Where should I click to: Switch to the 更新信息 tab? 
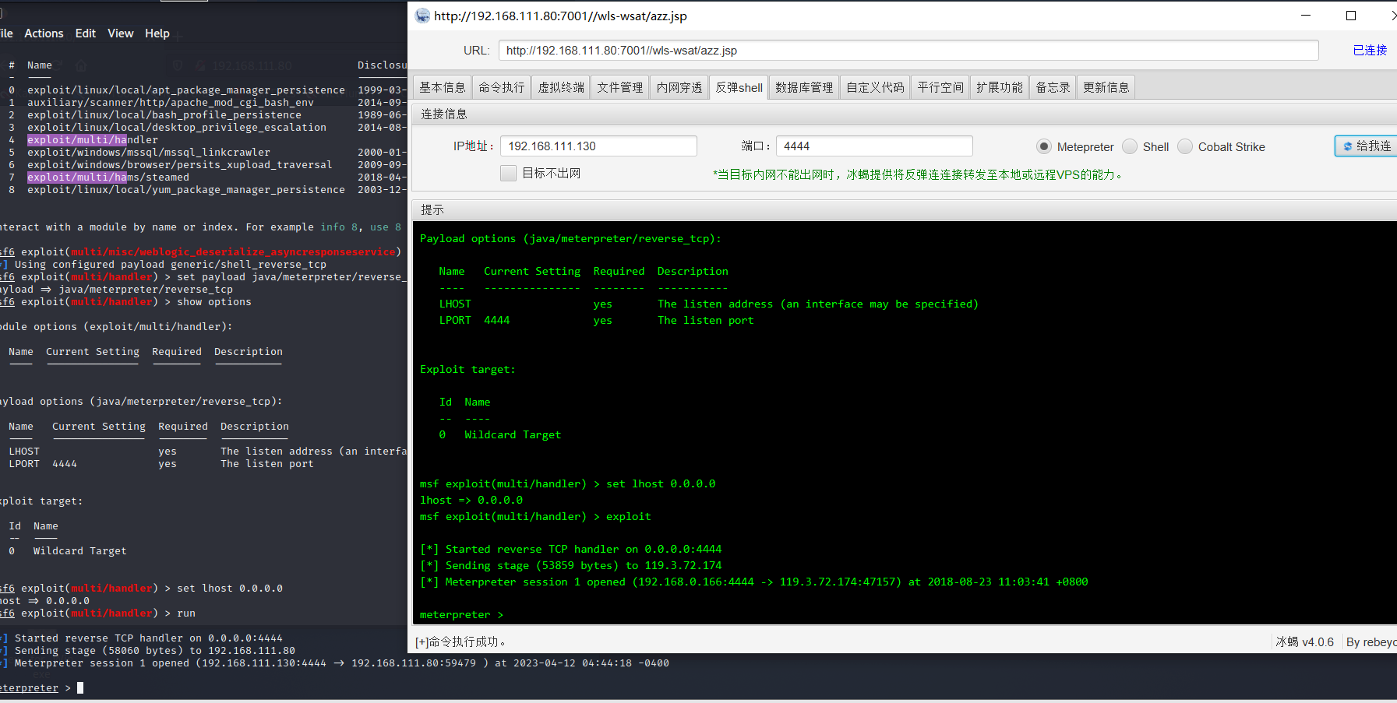(1106, 87)
